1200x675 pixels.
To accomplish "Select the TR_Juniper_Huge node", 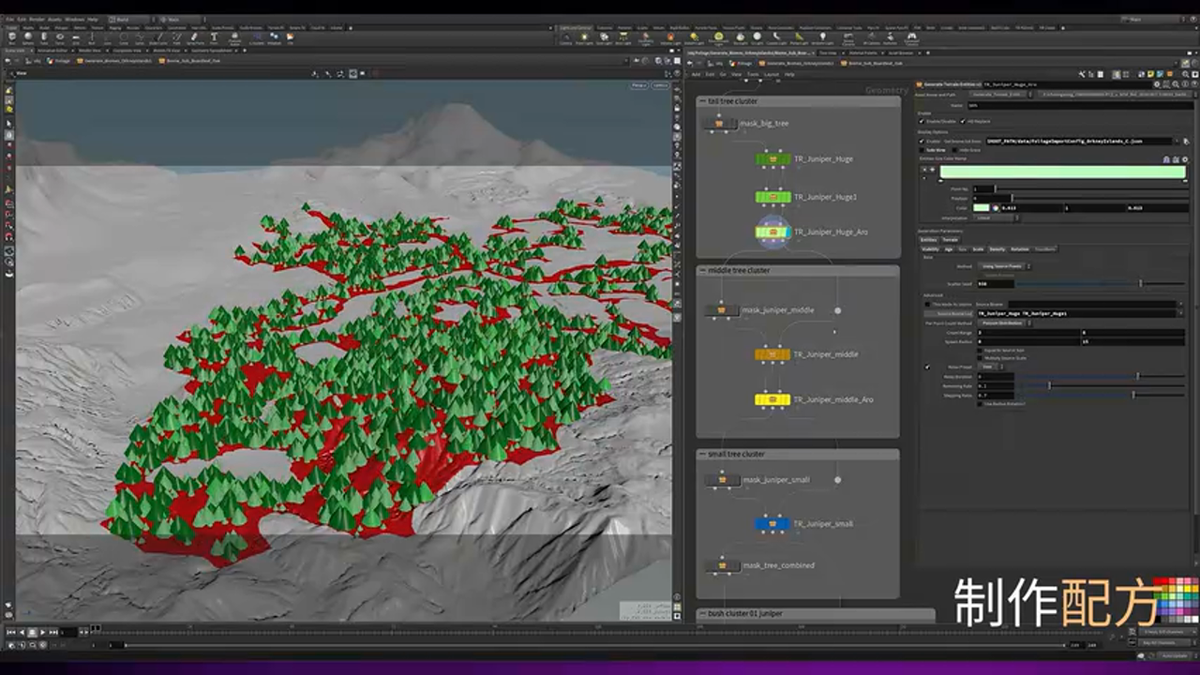I will [x=772, y=159].
